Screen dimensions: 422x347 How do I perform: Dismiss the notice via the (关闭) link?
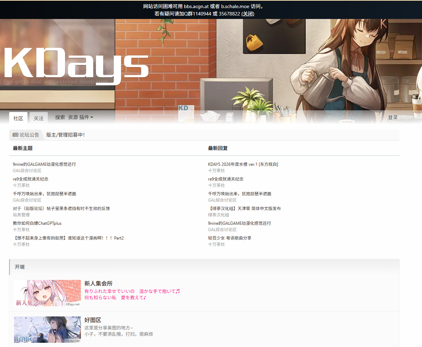(248, 14)
